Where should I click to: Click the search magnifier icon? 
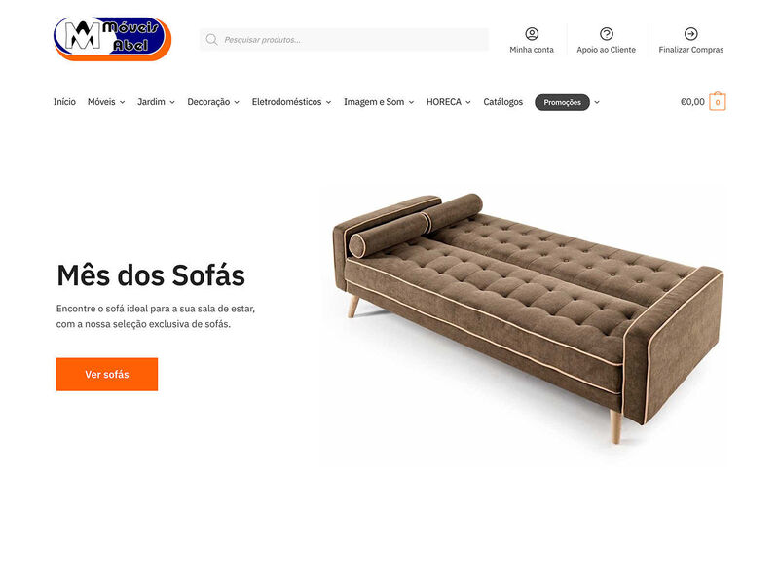[x=211, y=40]
